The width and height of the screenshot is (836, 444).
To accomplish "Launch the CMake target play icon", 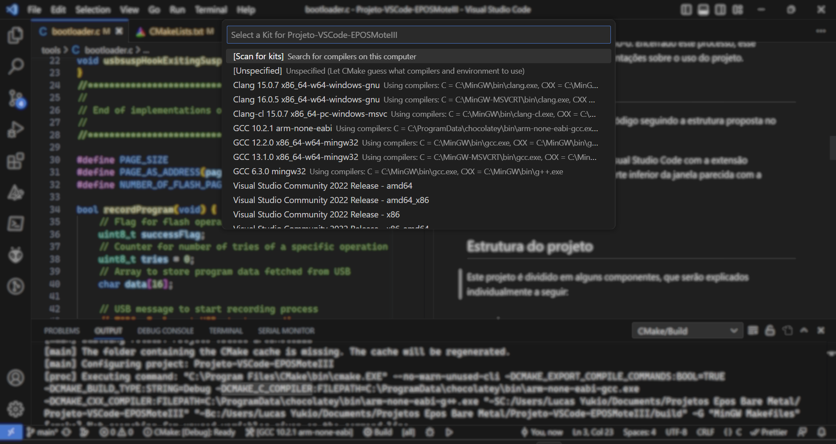I will pyautogui.click(x=449, y=432).
